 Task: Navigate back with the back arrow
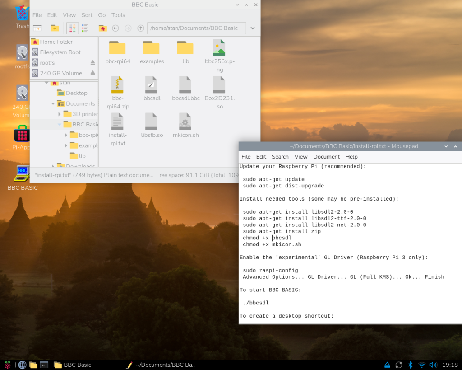[115, 28]
